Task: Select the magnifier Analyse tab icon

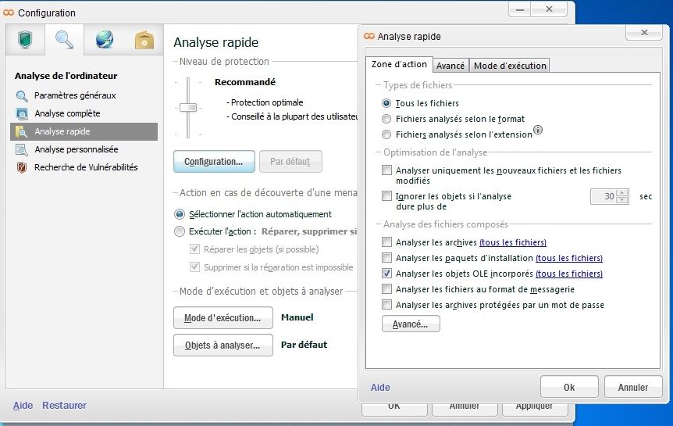Action: (64, 40)
